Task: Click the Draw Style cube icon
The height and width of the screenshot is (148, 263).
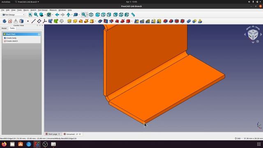Action: pyautogui.click(x=41, y=15)
